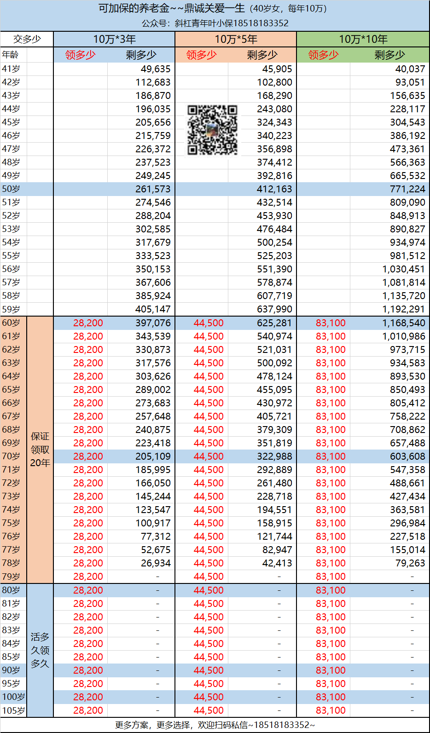Image resolution: width=430 pixels, height=733 pixels.
Task: Click 44,500 in the 75岁 row
Action: tap(209, 523)
